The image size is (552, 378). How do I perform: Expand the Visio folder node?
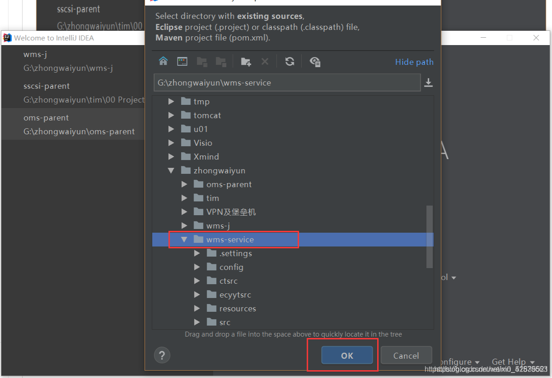tap(171, 143)
